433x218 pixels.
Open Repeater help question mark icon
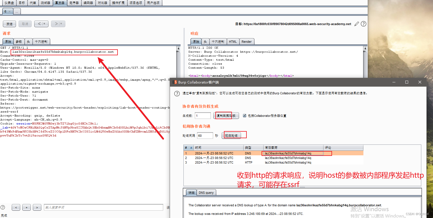point(363,24)
